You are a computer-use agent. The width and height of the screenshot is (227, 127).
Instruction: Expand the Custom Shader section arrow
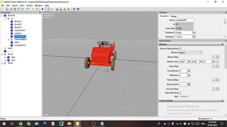point(222,101)
